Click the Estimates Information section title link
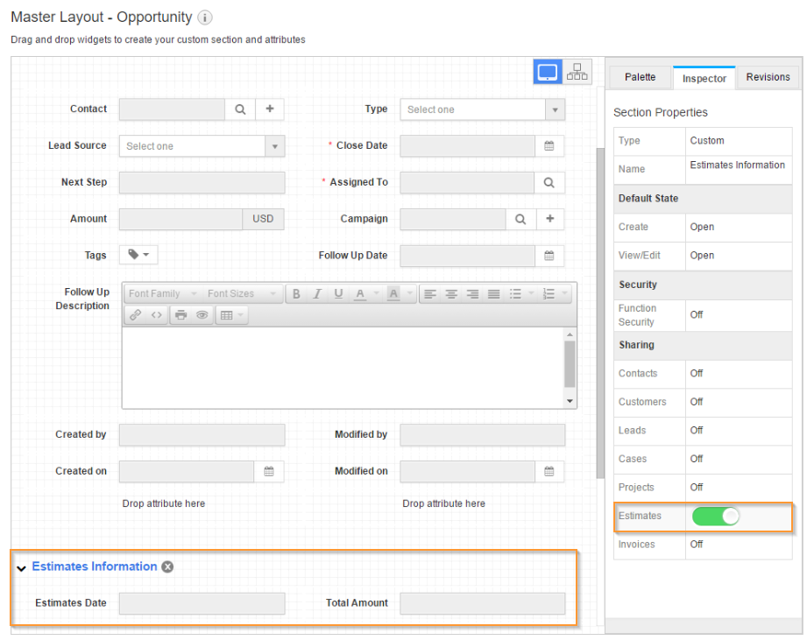 pos(95,566)
